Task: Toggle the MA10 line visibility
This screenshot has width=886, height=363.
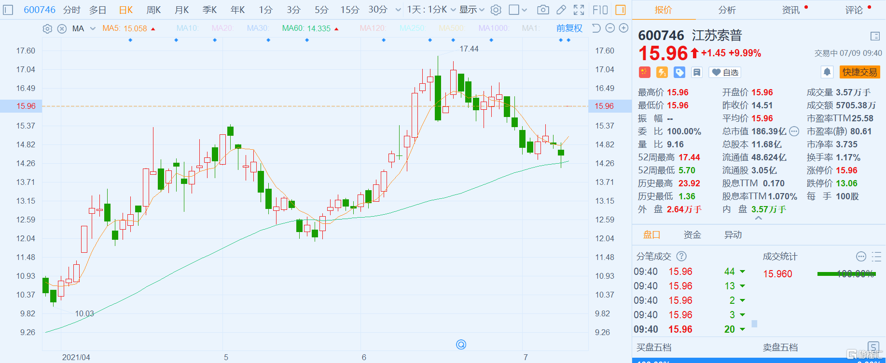Action: point(188,28)
